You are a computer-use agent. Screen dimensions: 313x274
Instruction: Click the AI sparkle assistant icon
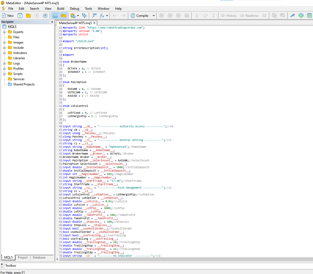coord(84,16)
